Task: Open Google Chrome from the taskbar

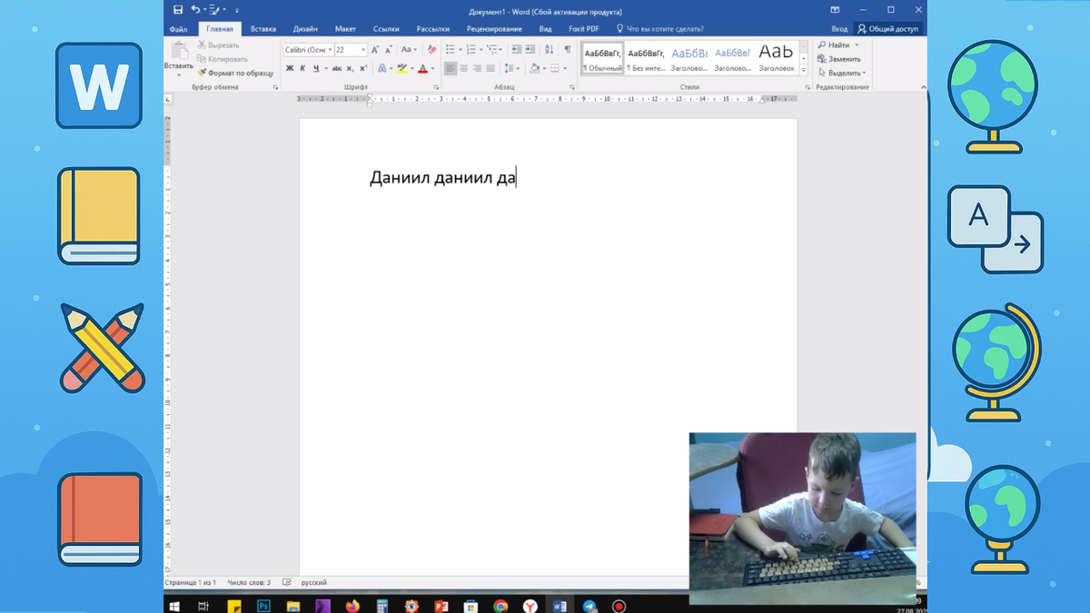Action: click(500, 606)
